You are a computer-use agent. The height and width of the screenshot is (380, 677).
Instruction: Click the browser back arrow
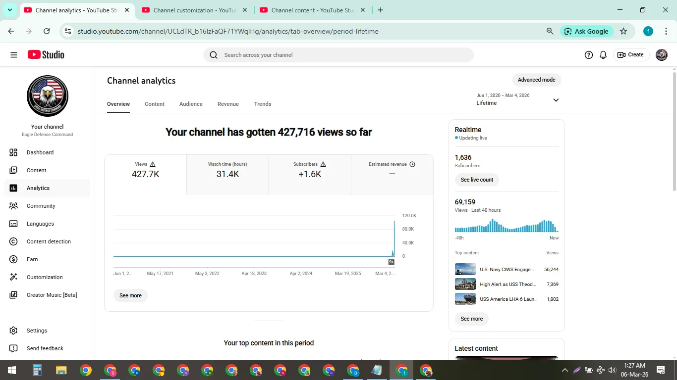tap(11, 31)
